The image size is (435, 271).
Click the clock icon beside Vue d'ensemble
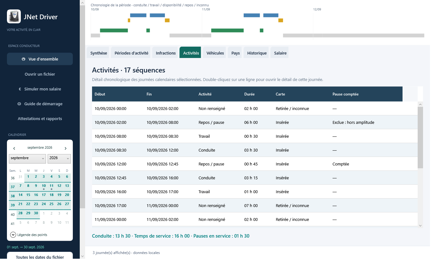24,59
